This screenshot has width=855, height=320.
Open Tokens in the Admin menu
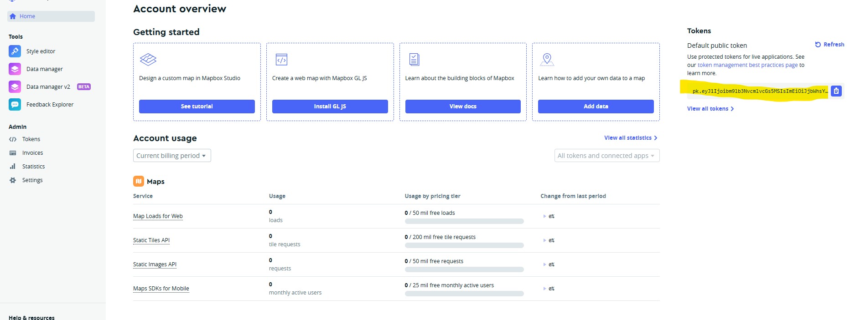[31, 139]
